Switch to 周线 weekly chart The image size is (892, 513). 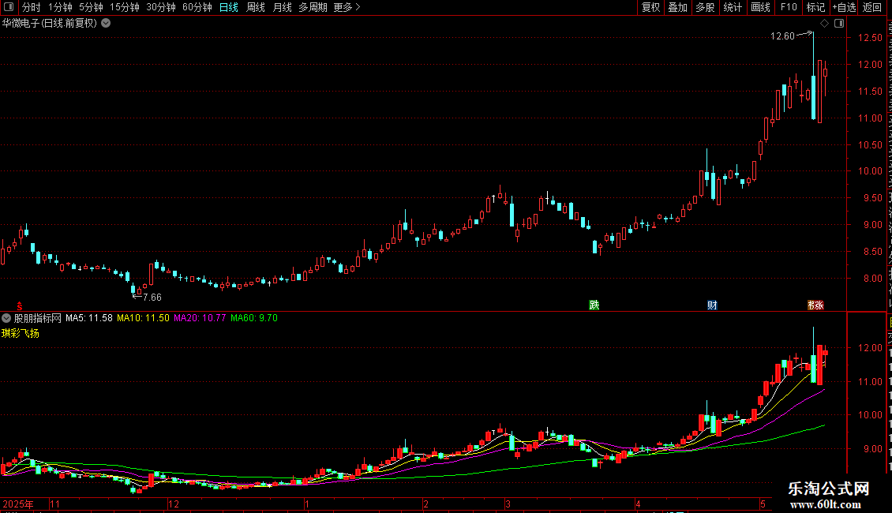click(256, 7)
